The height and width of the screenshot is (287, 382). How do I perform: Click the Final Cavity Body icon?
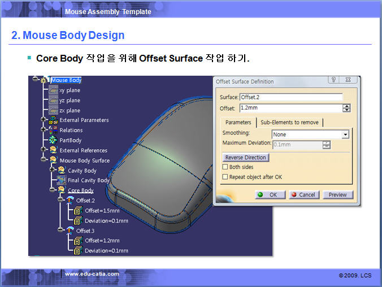tap(62, 180)
